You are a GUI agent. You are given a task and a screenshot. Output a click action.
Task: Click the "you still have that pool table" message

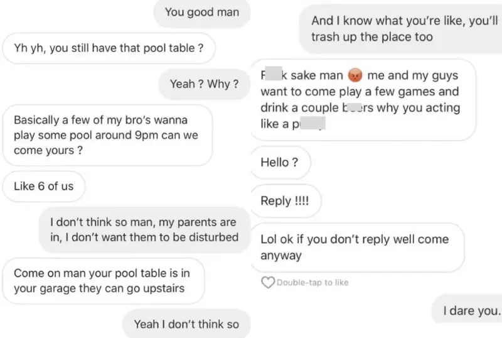point(109,49)
